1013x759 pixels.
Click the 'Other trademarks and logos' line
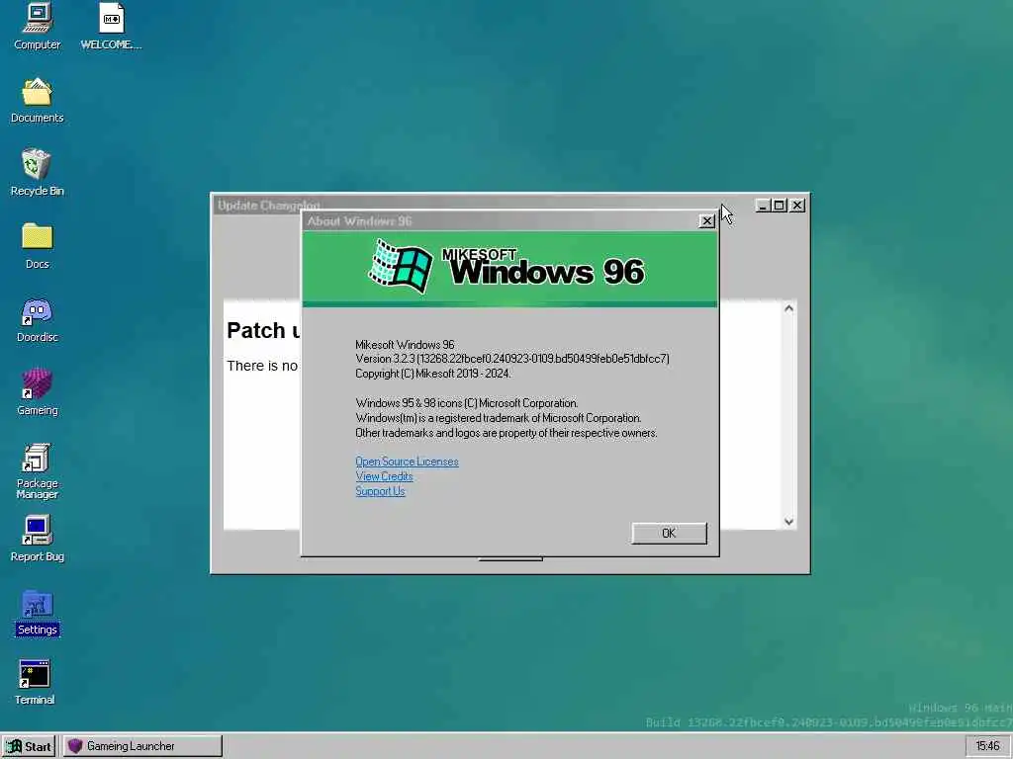pyautogui.click(x=506, y=433)
